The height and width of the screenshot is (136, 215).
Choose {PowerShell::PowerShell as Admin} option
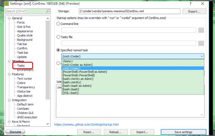(x=133, y=72)
